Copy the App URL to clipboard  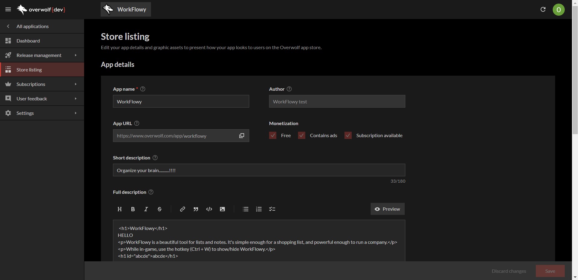(242, 136)
